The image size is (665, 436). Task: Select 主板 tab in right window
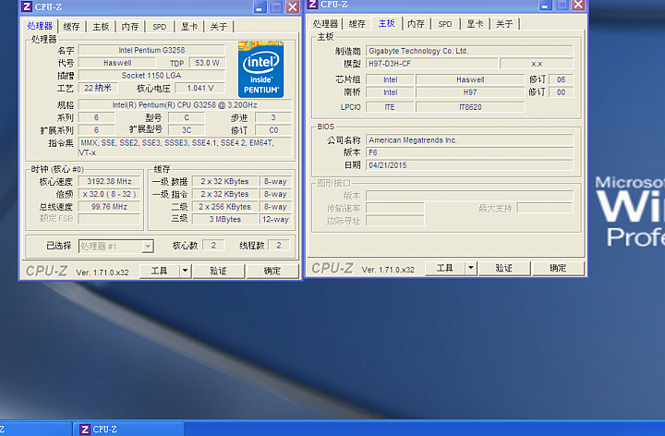pyautogui.click(x=387, y=23)
